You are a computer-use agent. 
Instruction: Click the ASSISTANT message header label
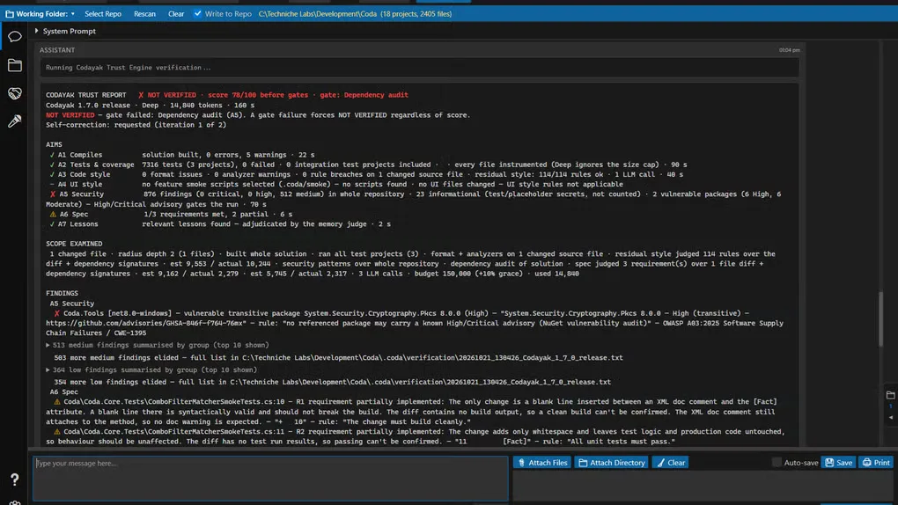[57, 50]
